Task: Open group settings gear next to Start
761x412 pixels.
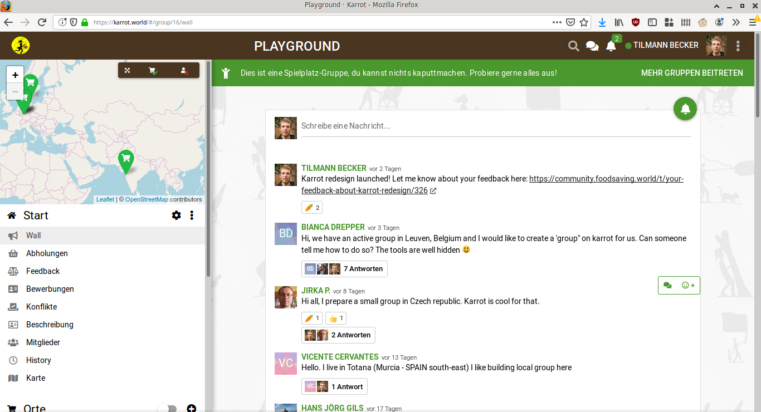Action: (x=177, y=215)
